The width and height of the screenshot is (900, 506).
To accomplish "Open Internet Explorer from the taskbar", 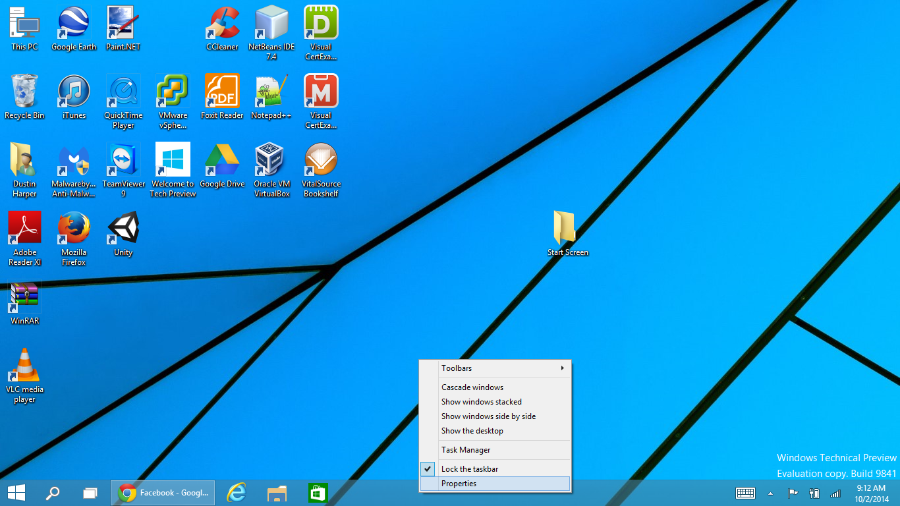I will [236, 493].
